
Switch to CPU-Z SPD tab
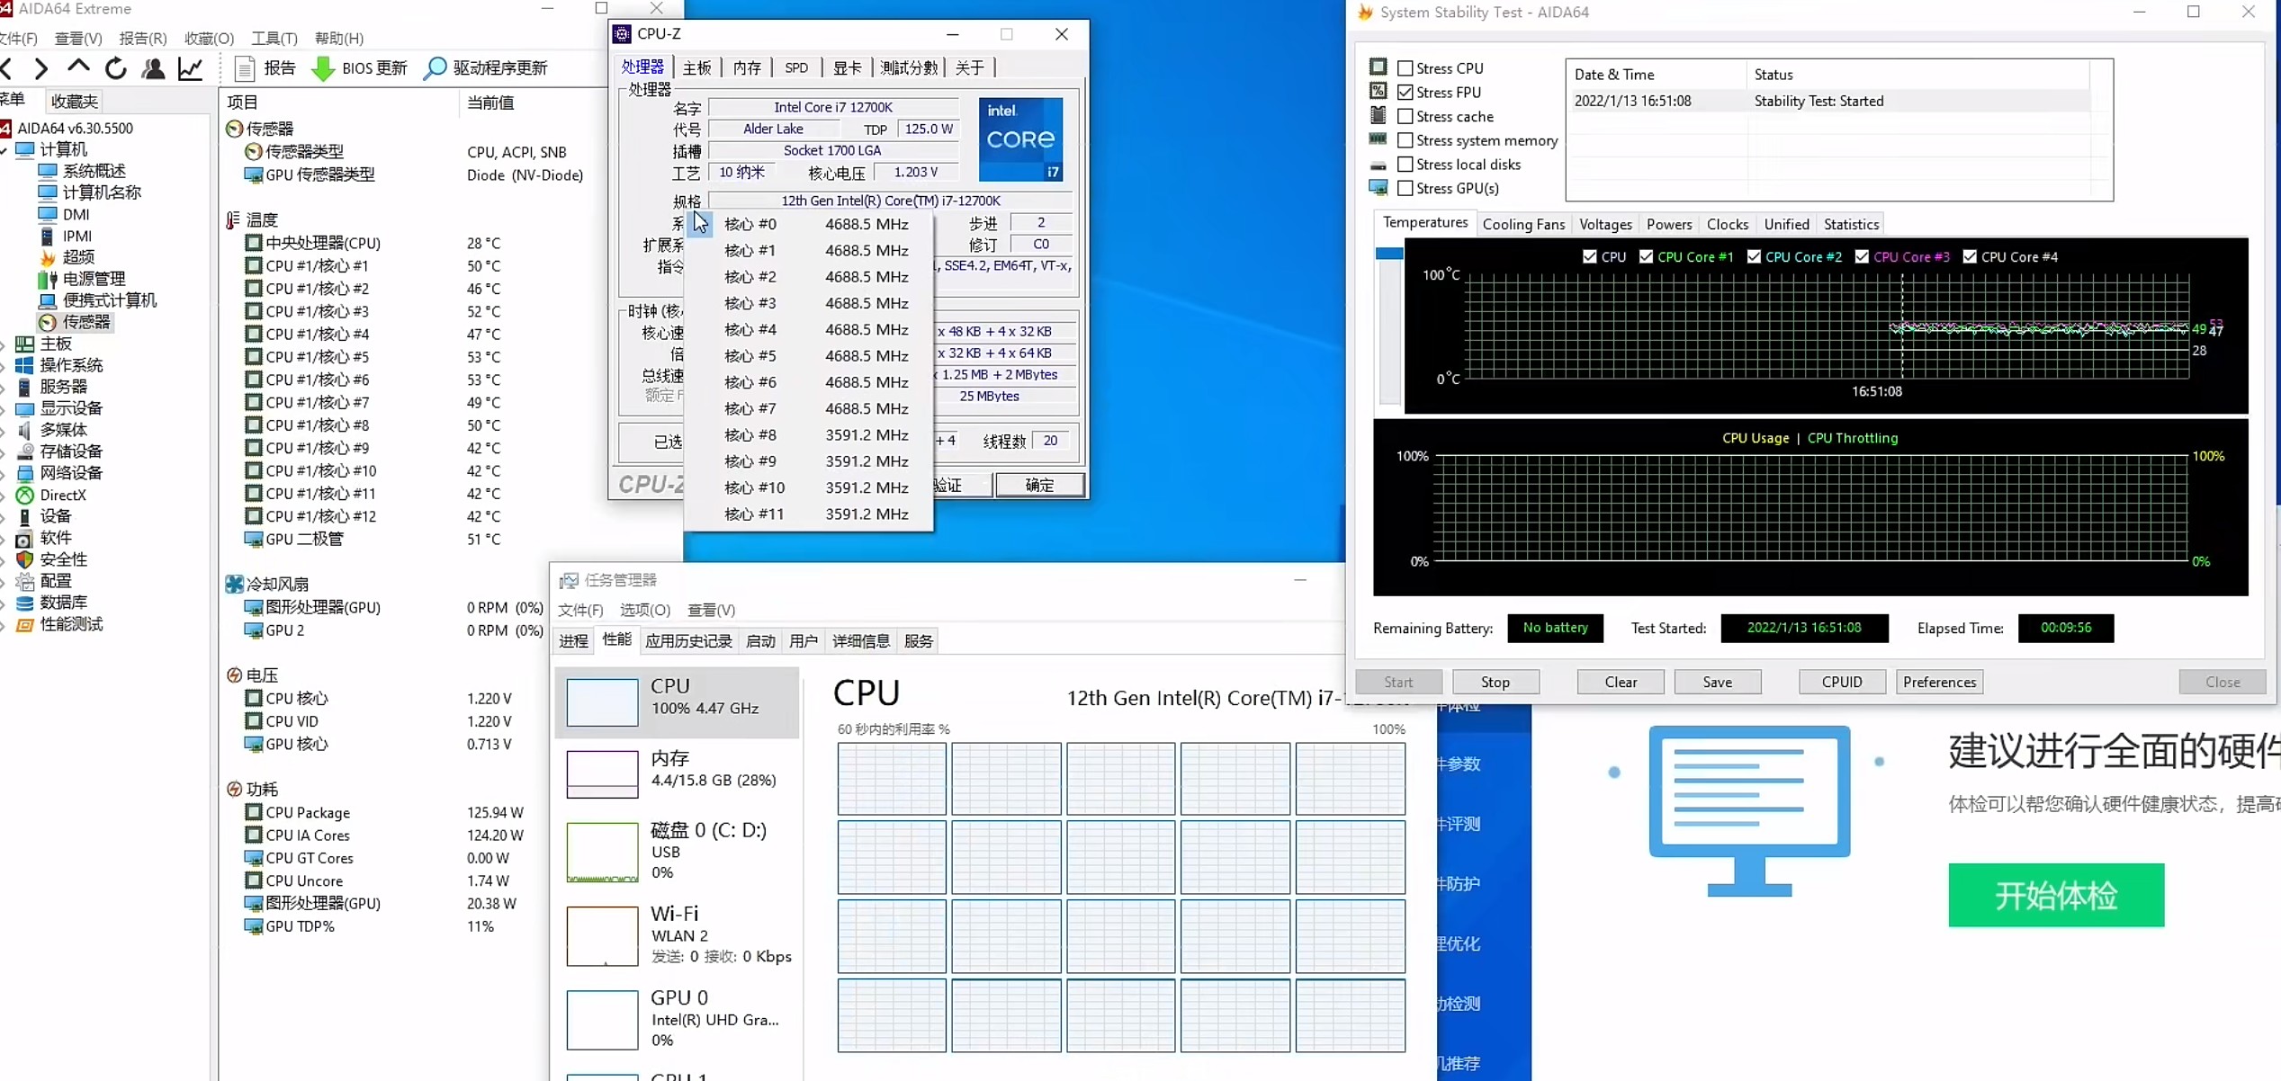point(796,67)
